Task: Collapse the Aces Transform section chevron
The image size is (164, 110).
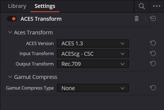Action: click(x=10, y=32)
